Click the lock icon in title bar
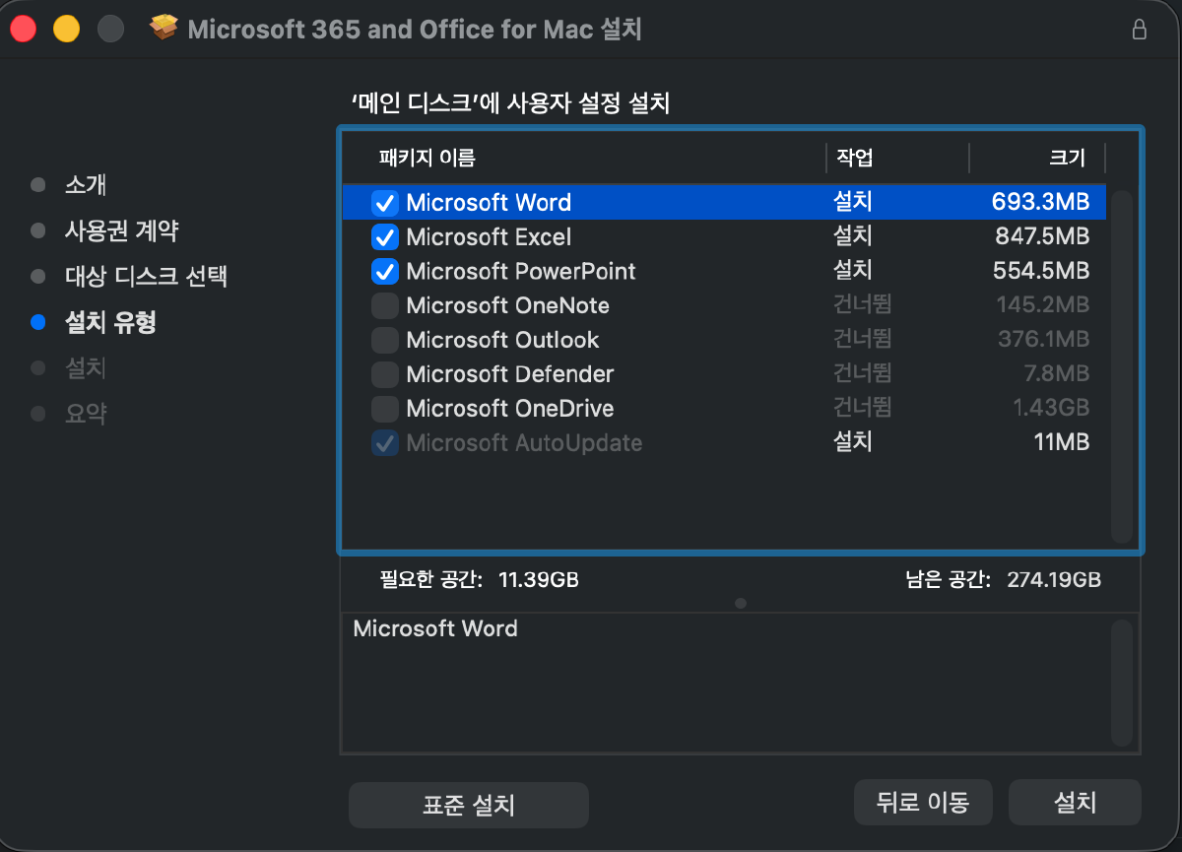Image resolution: width=1182 pixels, height=852 pixels. [x=1140, y=30]
